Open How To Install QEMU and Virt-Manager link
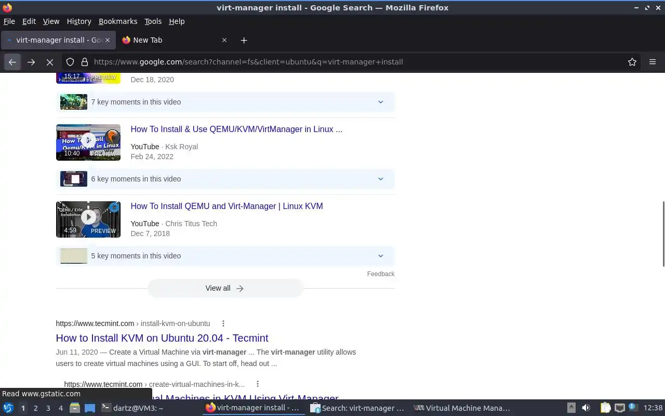 (227, 206)
